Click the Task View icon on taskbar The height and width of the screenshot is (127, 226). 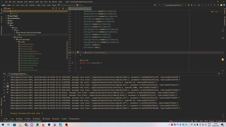click(x=8, y=125)
